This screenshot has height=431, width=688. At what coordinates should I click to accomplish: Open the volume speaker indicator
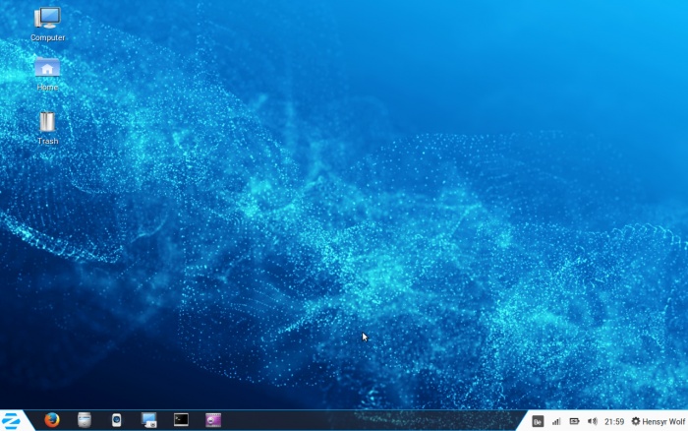click(592, 421)
